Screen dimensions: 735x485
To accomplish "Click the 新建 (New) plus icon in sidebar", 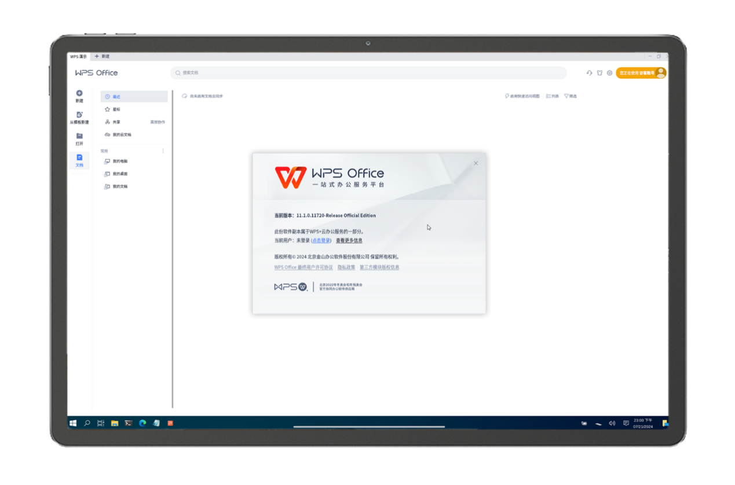I will point(79,93).
